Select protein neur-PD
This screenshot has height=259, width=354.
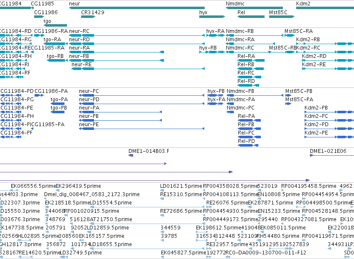[x=141, y=104]
